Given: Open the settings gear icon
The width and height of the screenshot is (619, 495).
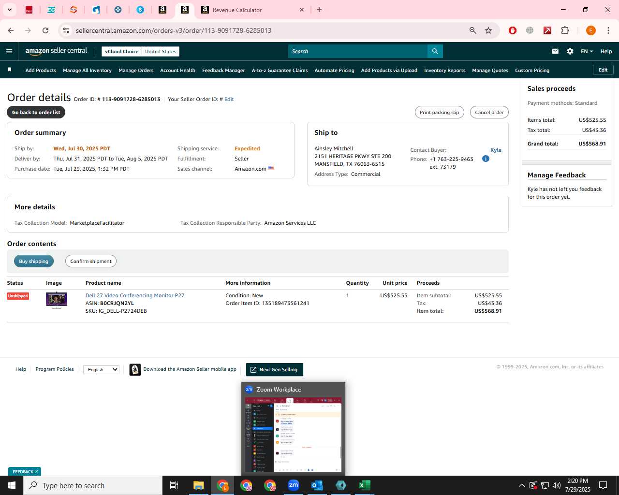Looking at the screenshot, I should (570, 51).
